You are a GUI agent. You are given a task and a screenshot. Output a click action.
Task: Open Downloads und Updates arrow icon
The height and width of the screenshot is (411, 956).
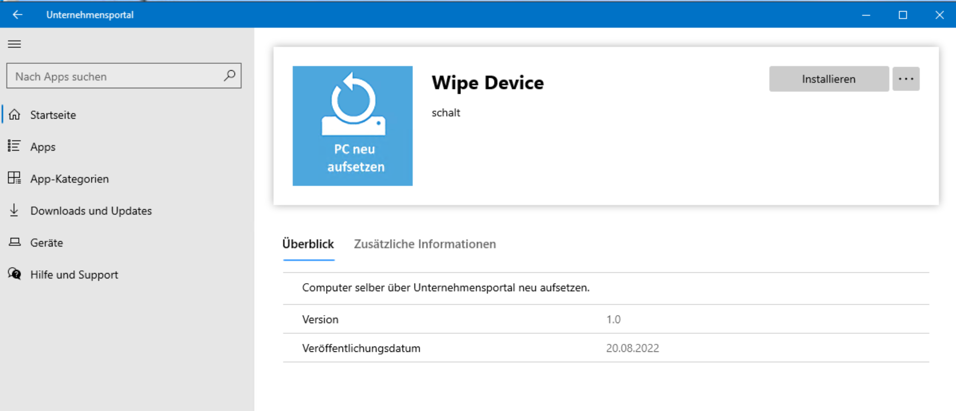pos(14,210)
